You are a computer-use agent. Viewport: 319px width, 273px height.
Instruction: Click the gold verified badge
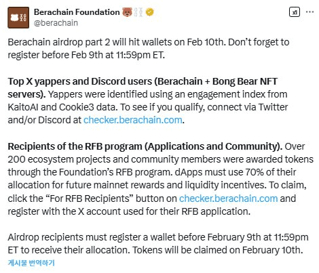[150, 12]
